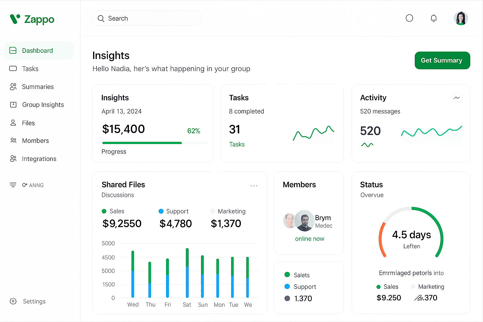Image resolution: width=483 pixels, height=322 pixels.
Task: Click the filter lines icon beside ANNG
Action: [x=13, y=185]
